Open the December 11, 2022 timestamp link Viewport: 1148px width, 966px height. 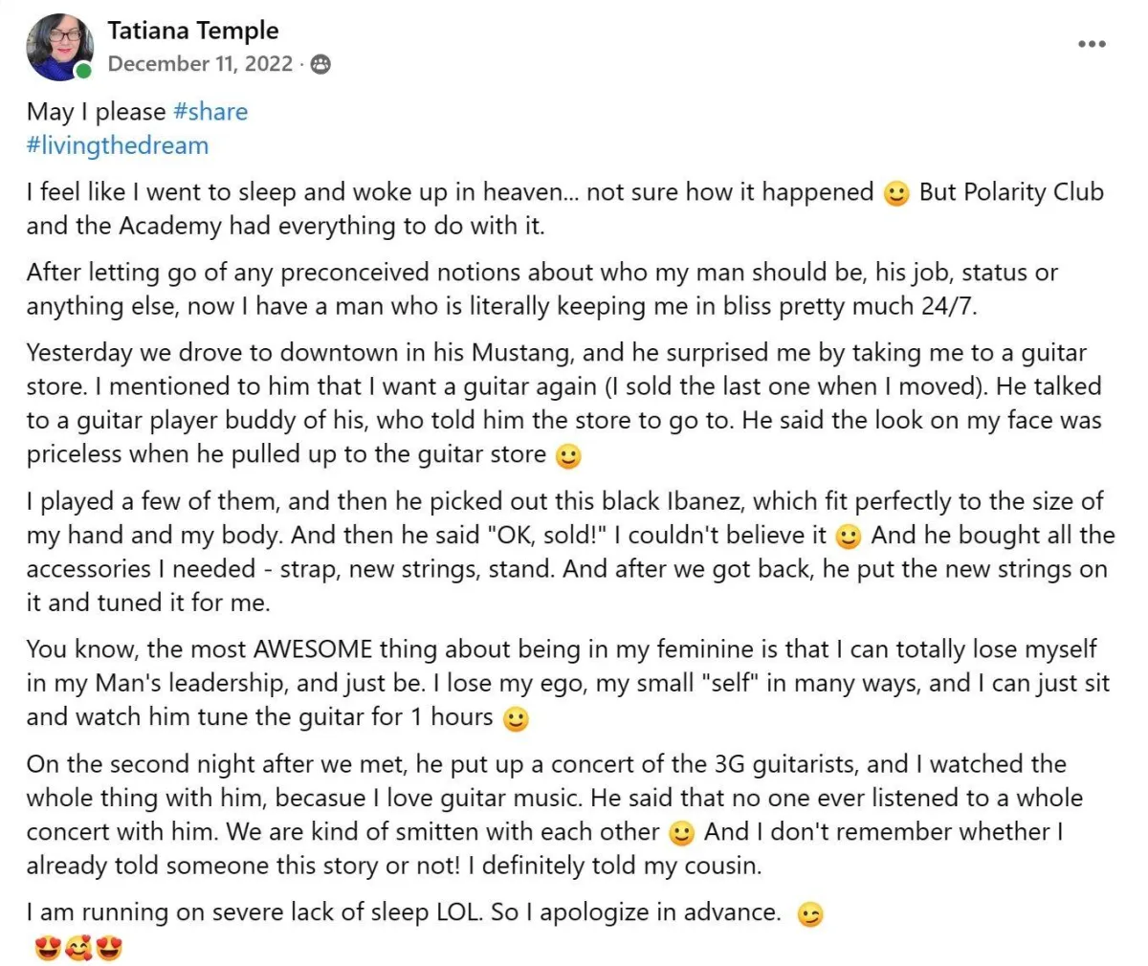pyautogui.click(x=200, y=64)
